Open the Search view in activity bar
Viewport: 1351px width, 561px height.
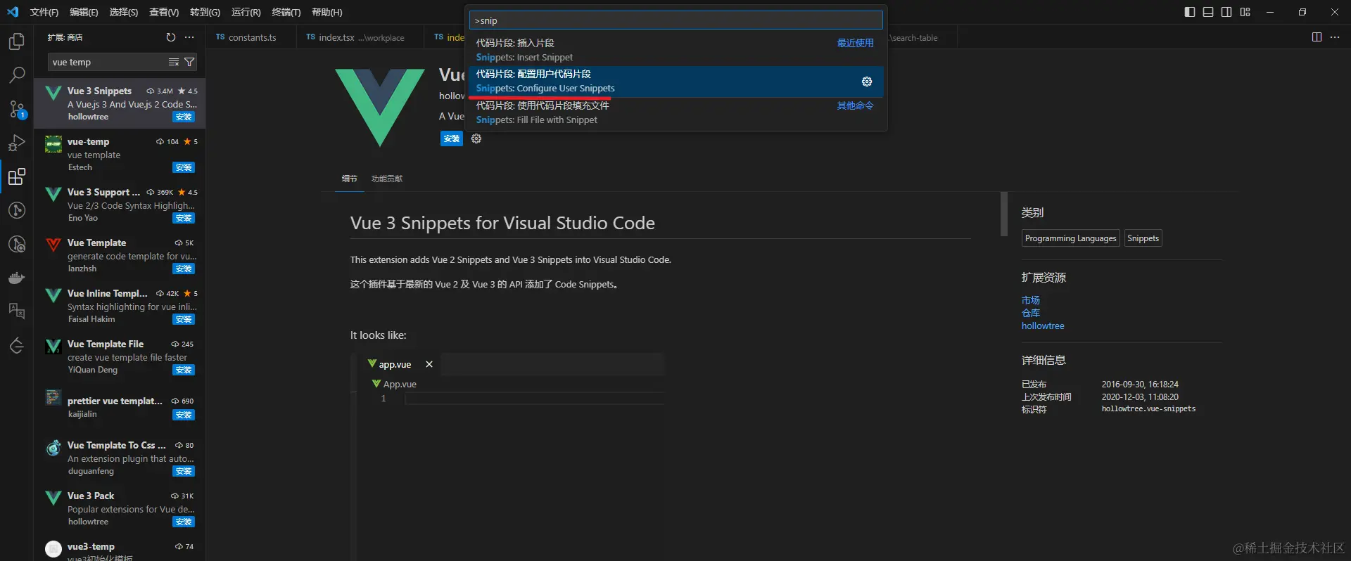(17, 75)
